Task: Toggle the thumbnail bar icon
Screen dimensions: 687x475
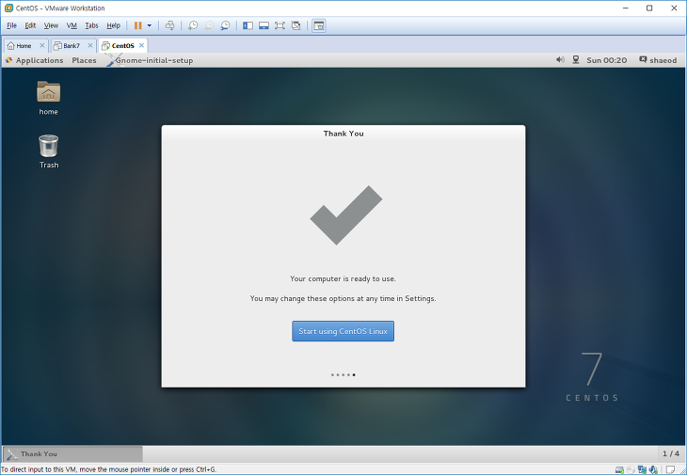Action: [x=264, y=25]
